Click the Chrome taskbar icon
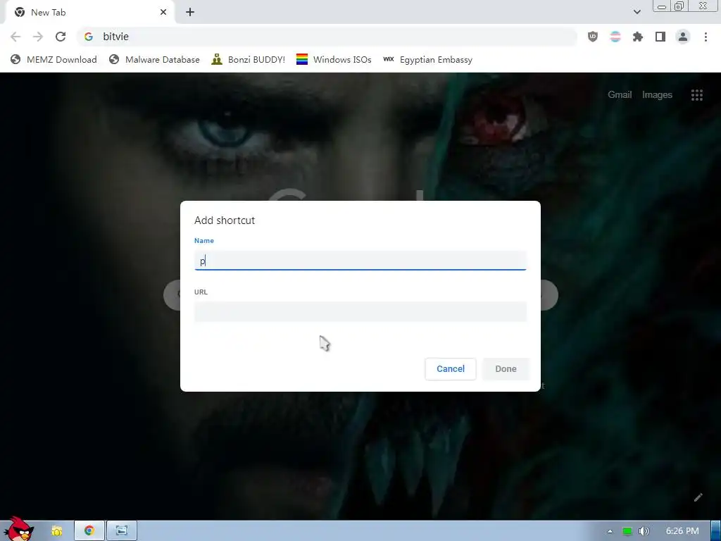The height and width of the screenshot is (541, 721). pos(89,531)
